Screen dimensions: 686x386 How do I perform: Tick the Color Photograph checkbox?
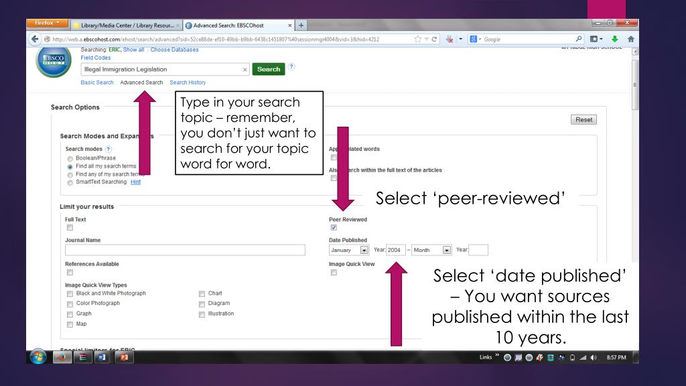point(70,304)
